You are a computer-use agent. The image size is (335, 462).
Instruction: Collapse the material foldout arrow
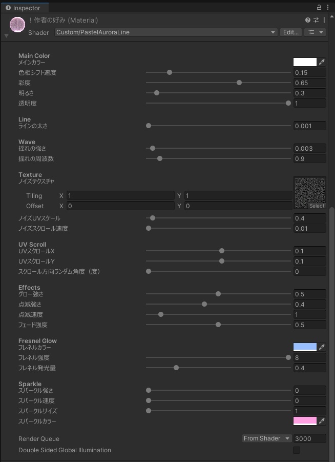[x=6, y=35]
